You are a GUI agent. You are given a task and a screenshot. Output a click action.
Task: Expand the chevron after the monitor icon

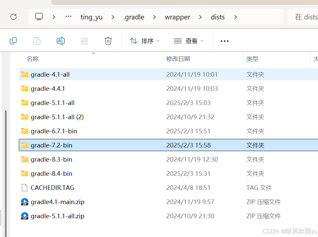tap(54, 17)
